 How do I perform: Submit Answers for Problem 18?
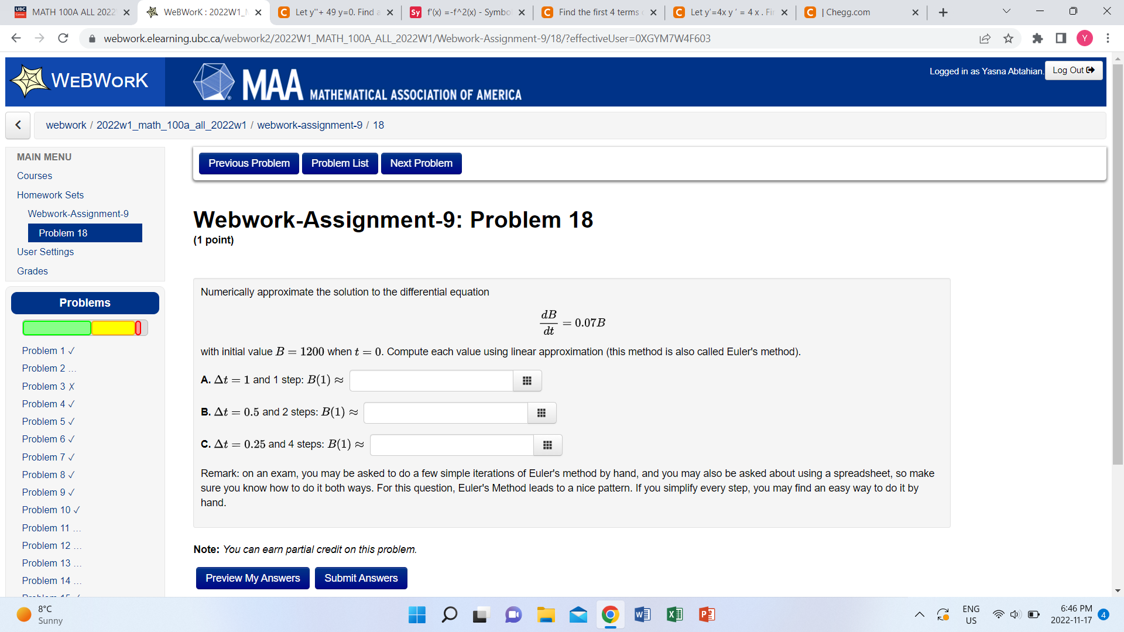(x=361, y=578)
